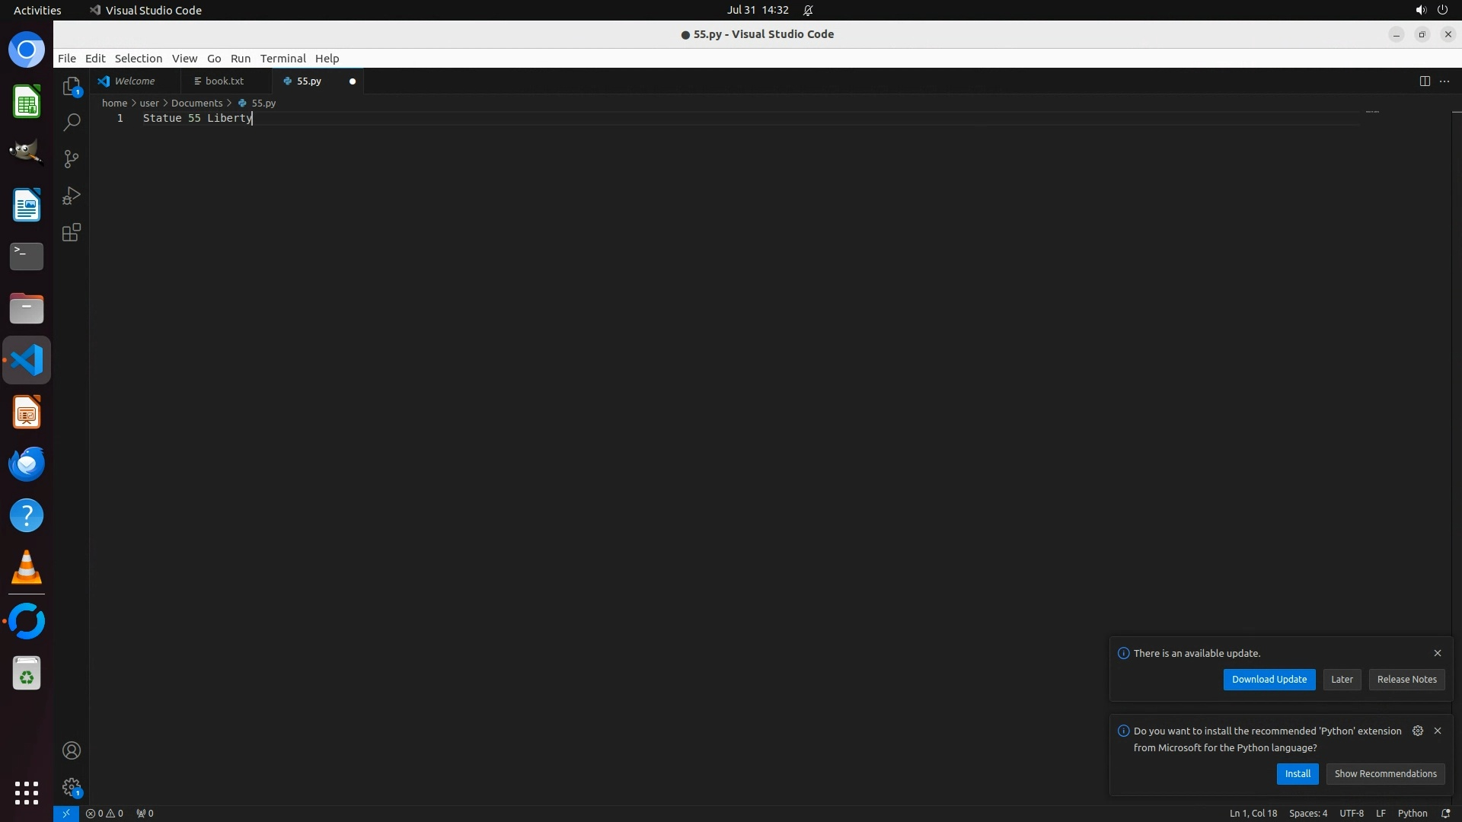Switch to the book.txt tab

click(224, 81)
